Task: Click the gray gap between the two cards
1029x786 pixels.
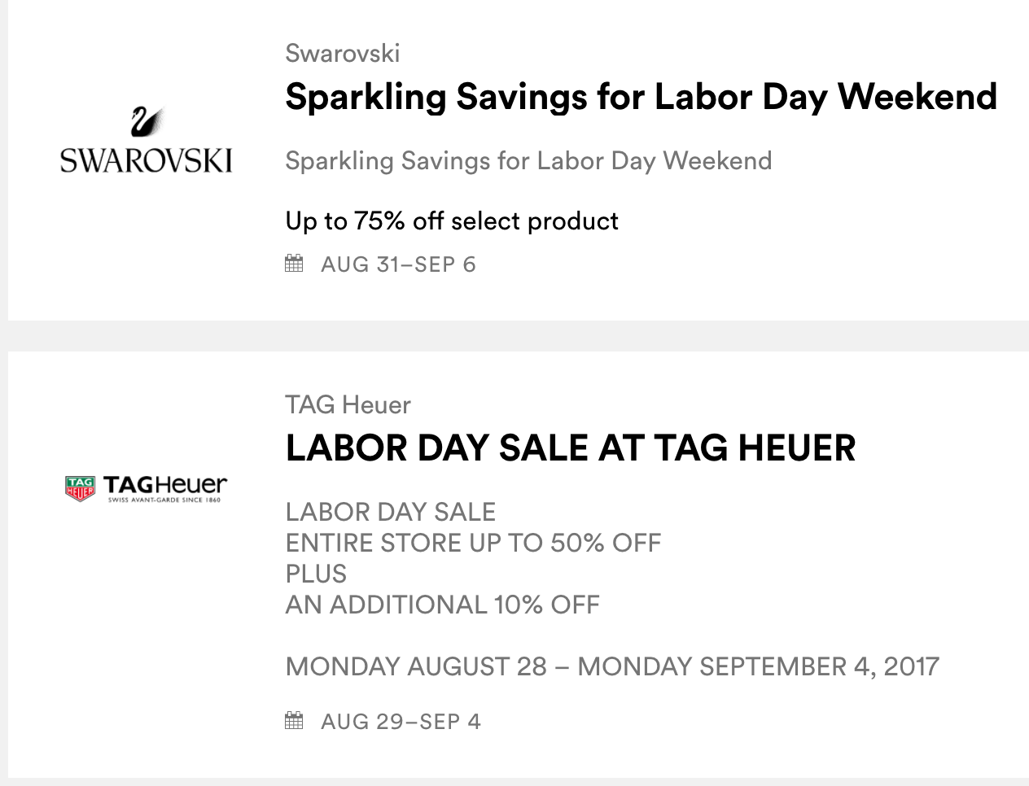Action: (514, 336)
